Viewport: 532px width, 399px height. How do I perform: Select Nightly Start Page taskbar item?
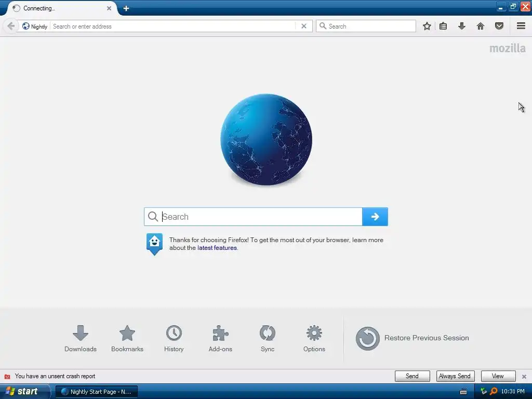click(97, 392)
